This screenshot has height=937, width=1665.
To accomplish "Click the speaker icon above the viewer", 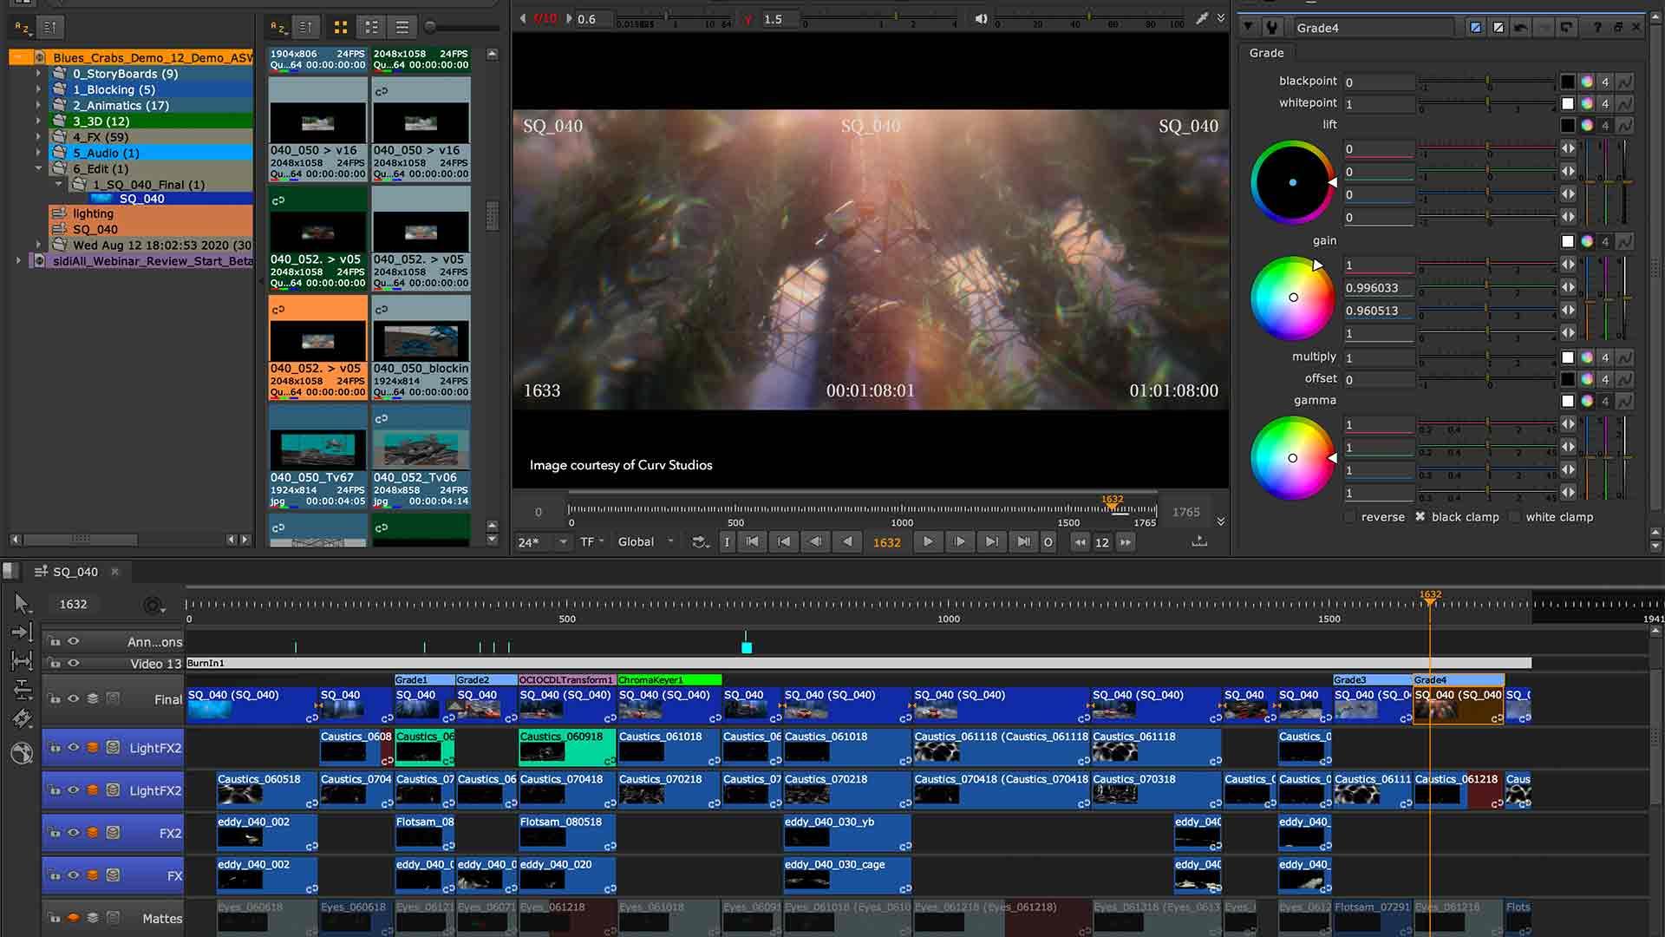I will [980, 17].
